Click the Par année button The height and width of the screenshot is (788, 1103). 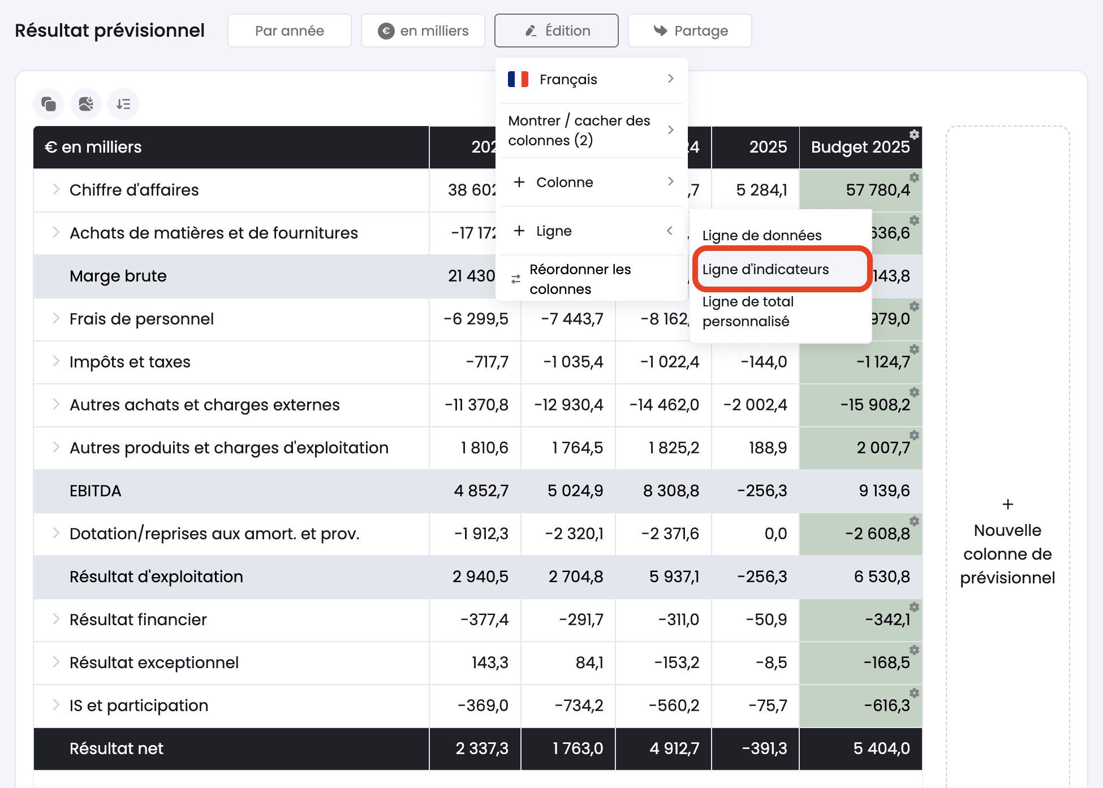[290, 31]
